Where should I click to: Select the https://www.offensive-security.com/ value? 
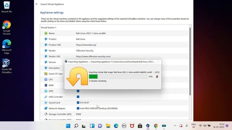tap(93, 56)
